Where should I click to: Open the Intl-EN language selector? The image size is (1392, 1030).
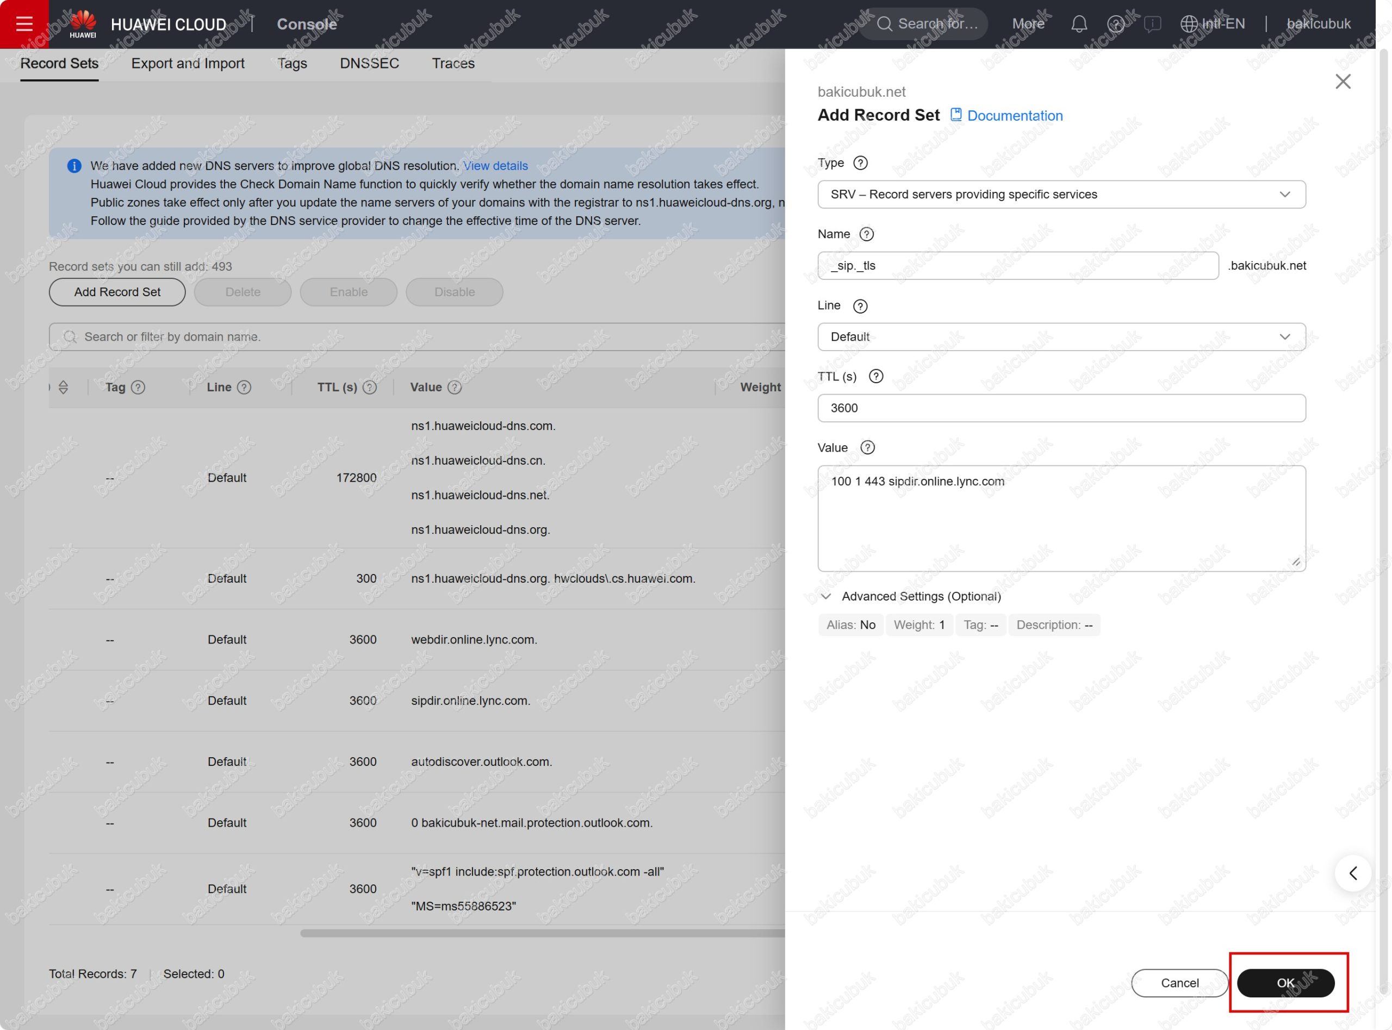[x=1213, y=24]
